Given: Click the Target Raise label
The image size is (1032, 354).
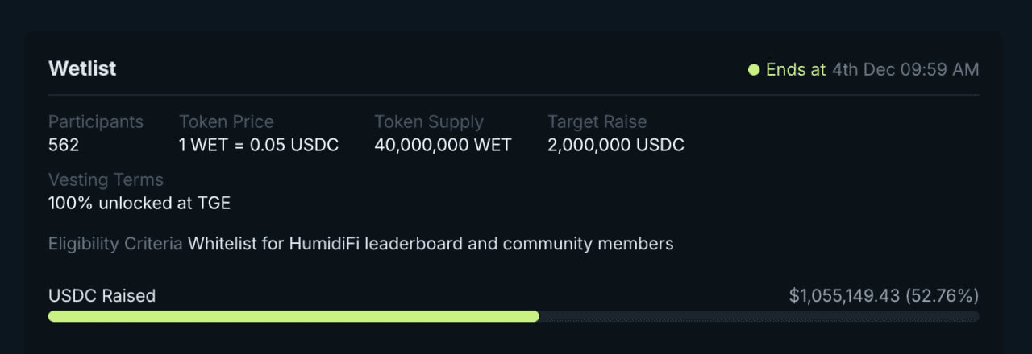Looking at the screenshot, I should tap(597, 122).
